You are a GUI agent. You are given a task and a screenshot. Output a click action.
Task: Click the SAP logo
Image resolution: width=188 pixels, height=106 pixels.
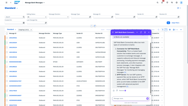coord(17,3)
